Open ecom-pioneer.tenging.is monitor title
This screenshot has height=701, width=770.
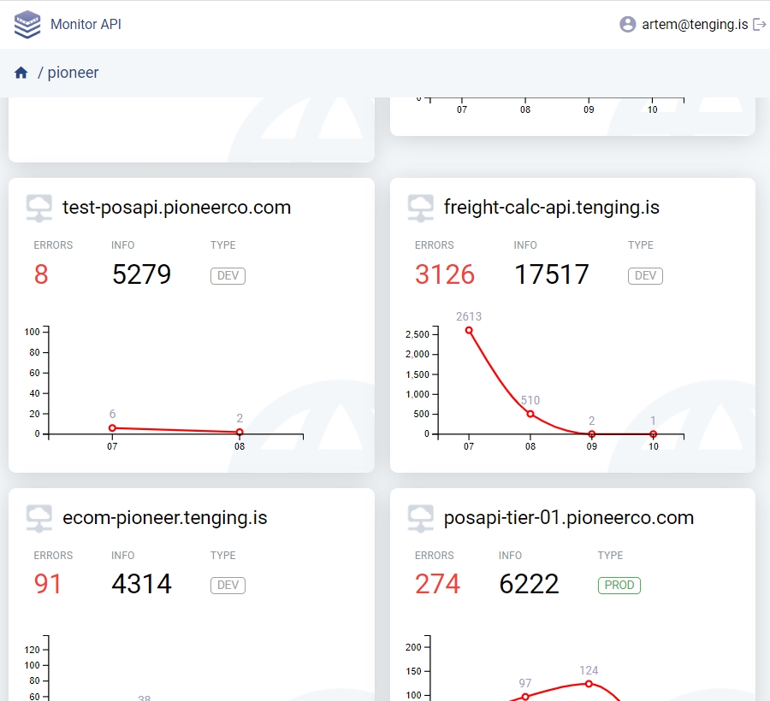coord(164,518)
